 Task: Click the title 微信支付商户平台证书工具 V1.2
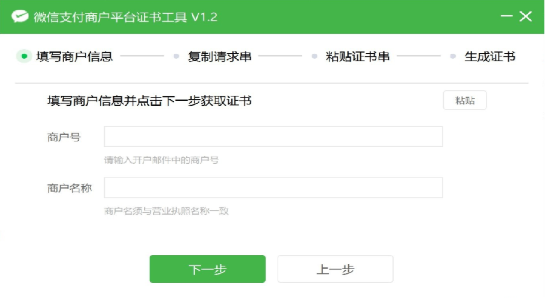pos(125,17)
